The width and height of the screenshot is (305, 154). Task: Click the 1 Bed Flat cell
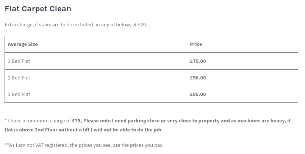point(96,61)
